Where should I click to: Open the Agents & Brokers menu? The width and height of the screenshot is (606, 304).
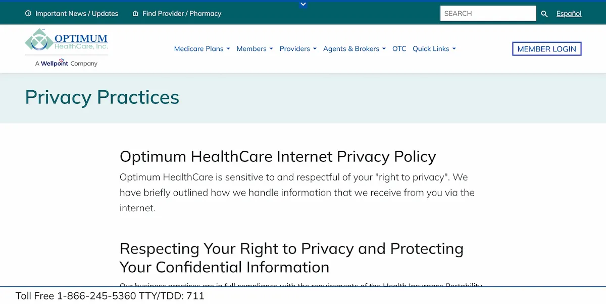(x=355, y=49)
